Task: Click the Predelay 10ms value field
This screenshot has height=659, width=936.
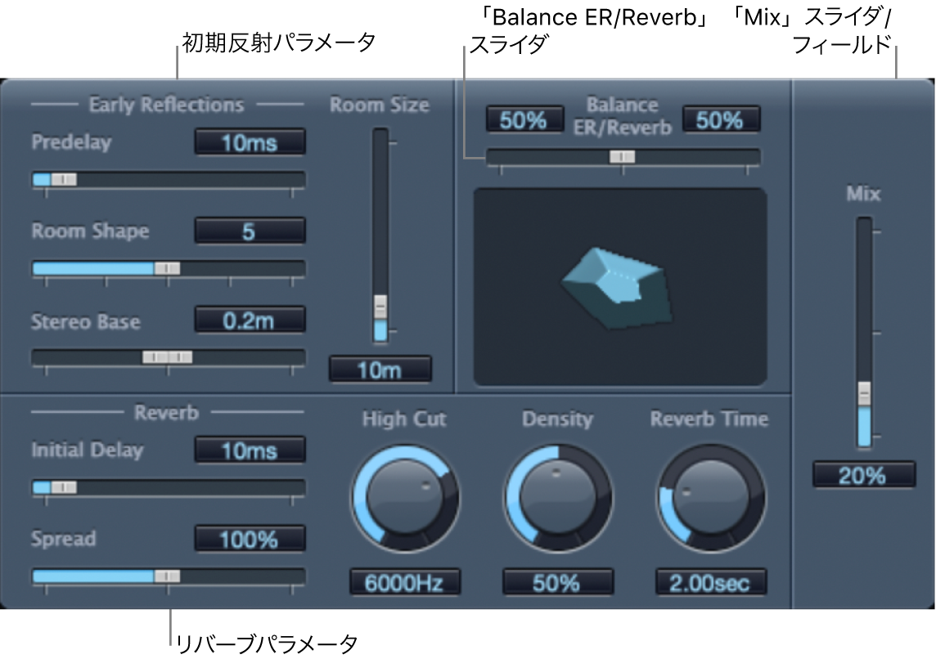Action: [x=250, y=141]
